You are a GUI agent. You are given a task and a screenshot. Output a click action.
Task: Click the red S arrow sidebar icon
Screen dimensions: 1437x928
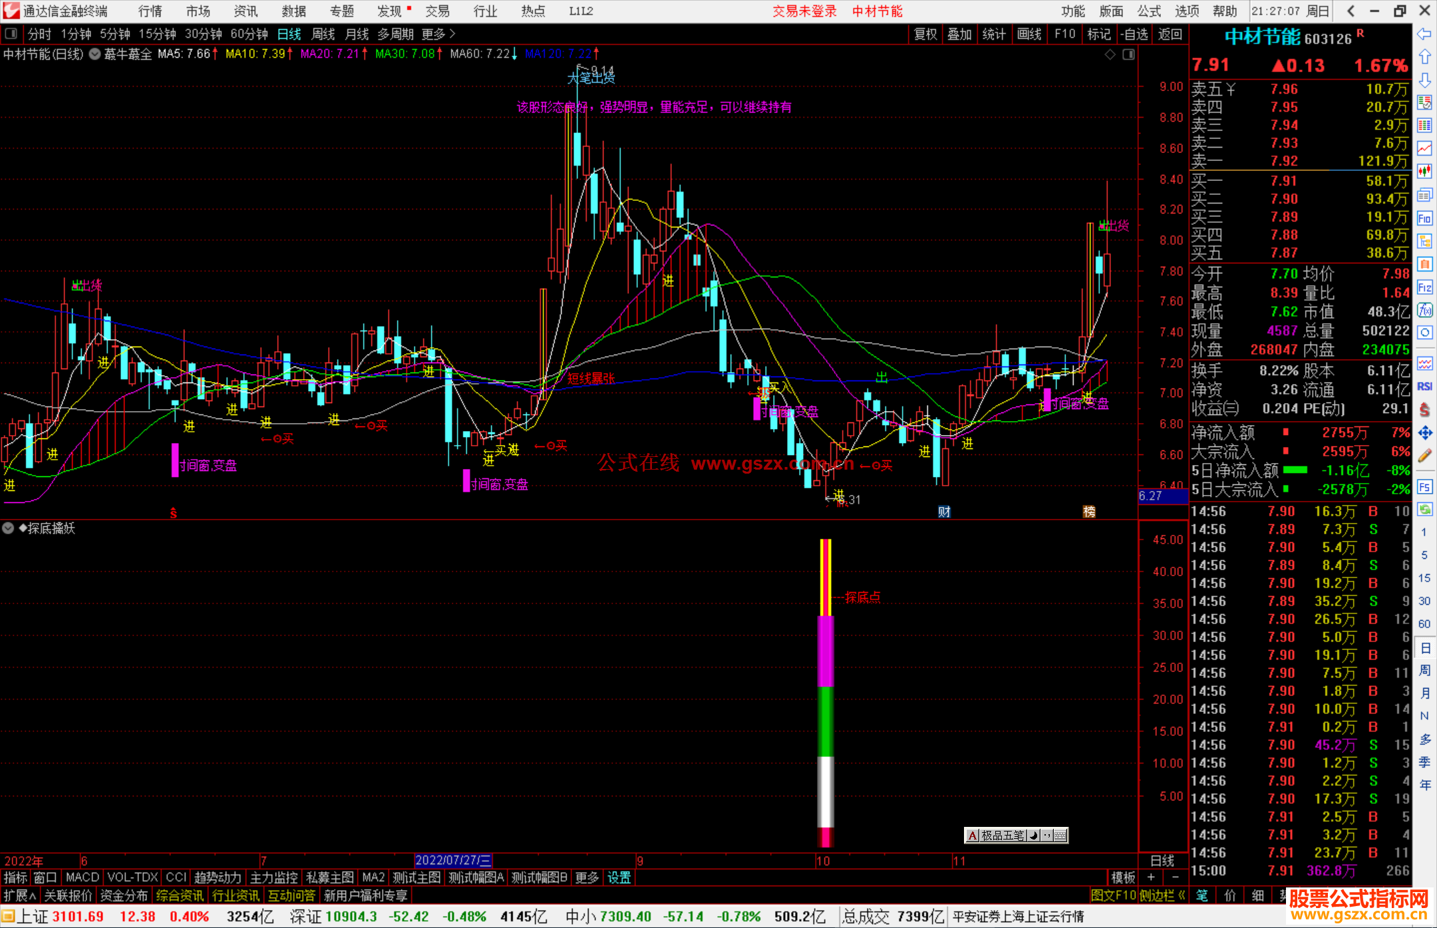(x=1424, y=410)
